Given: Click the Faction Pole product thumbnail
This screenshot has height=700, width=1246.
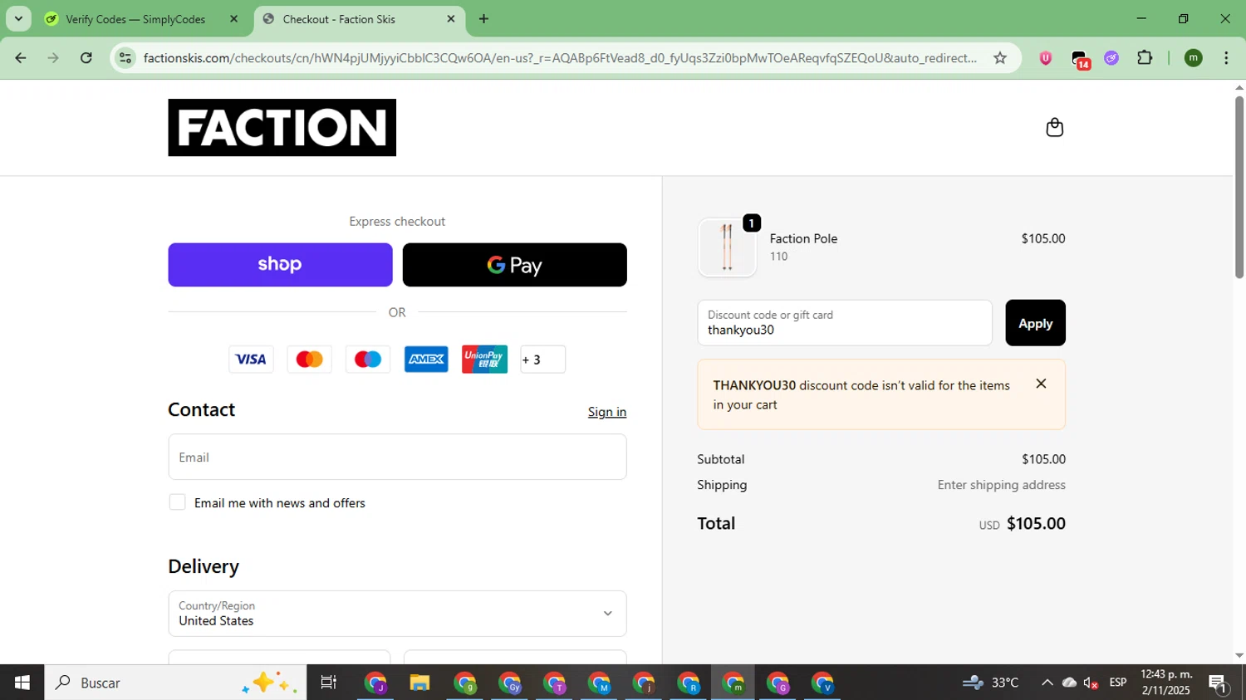Looking at the screenshot, I should point(728,247).
